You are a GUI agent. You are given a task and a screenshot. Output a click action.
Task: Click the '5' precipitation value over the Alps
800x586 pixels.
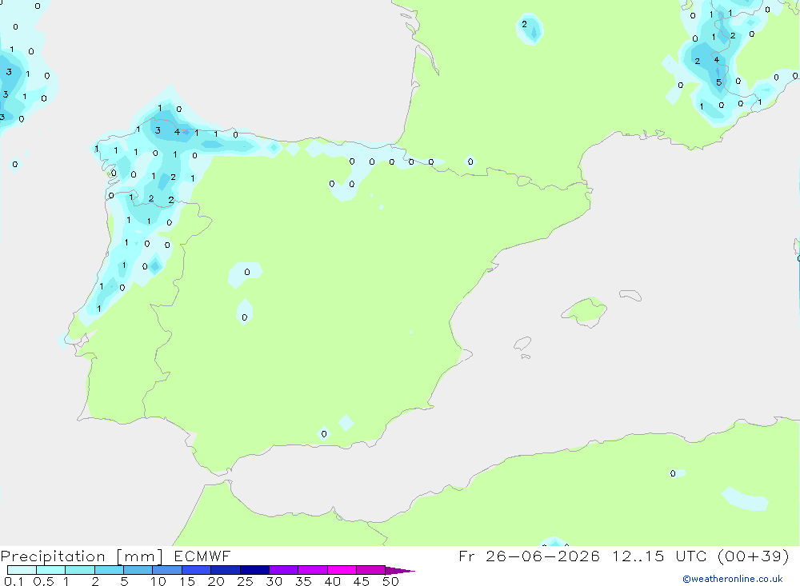pyautogui.click(x=718, y=82)
